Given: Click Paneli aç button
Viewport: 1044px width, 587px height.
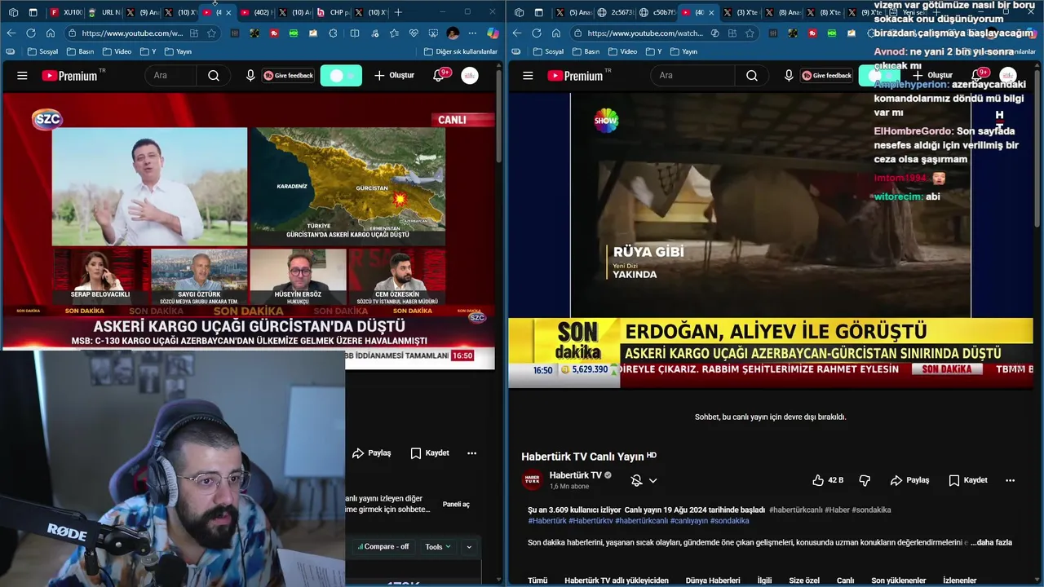Looking at the screenshot, I should tap(456, 505).
